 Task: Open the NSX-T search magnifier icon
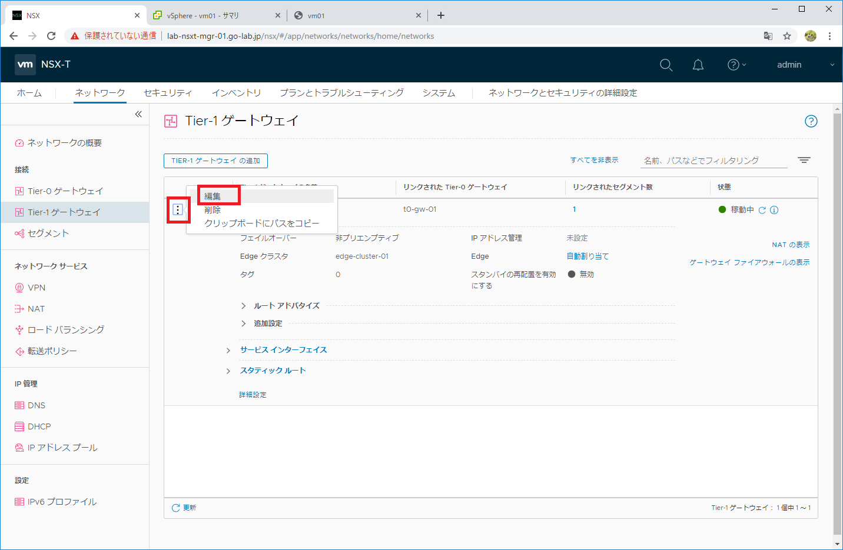666,65
